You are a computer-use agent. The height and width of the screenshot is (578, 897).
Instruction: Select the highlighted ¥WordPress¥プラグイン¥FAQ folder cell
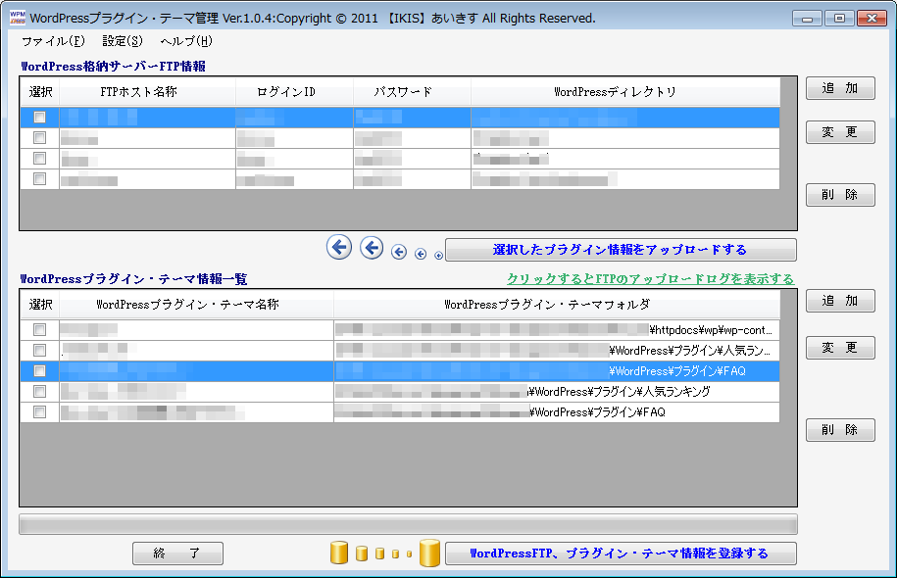pos(557,371)
